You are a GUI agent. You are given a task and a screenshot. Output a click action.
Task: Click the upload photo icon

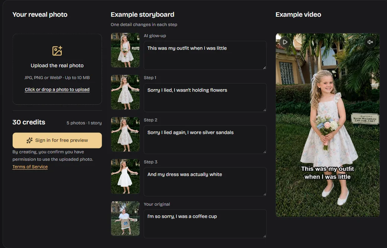point(57,51)
